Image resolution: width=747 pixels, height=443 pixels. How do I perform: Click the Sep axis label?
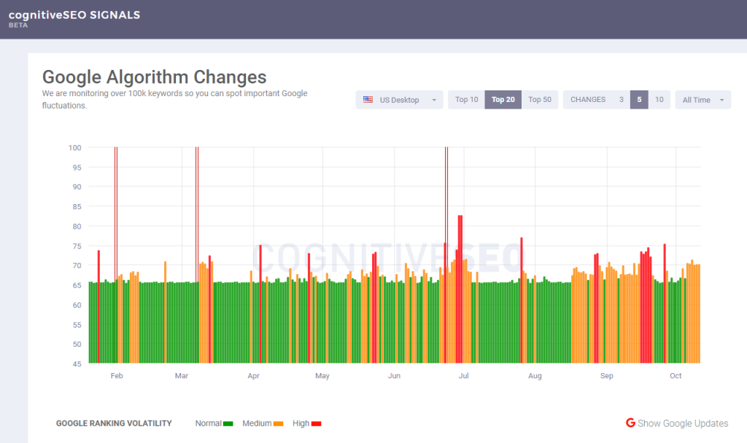tap(607, 376)
